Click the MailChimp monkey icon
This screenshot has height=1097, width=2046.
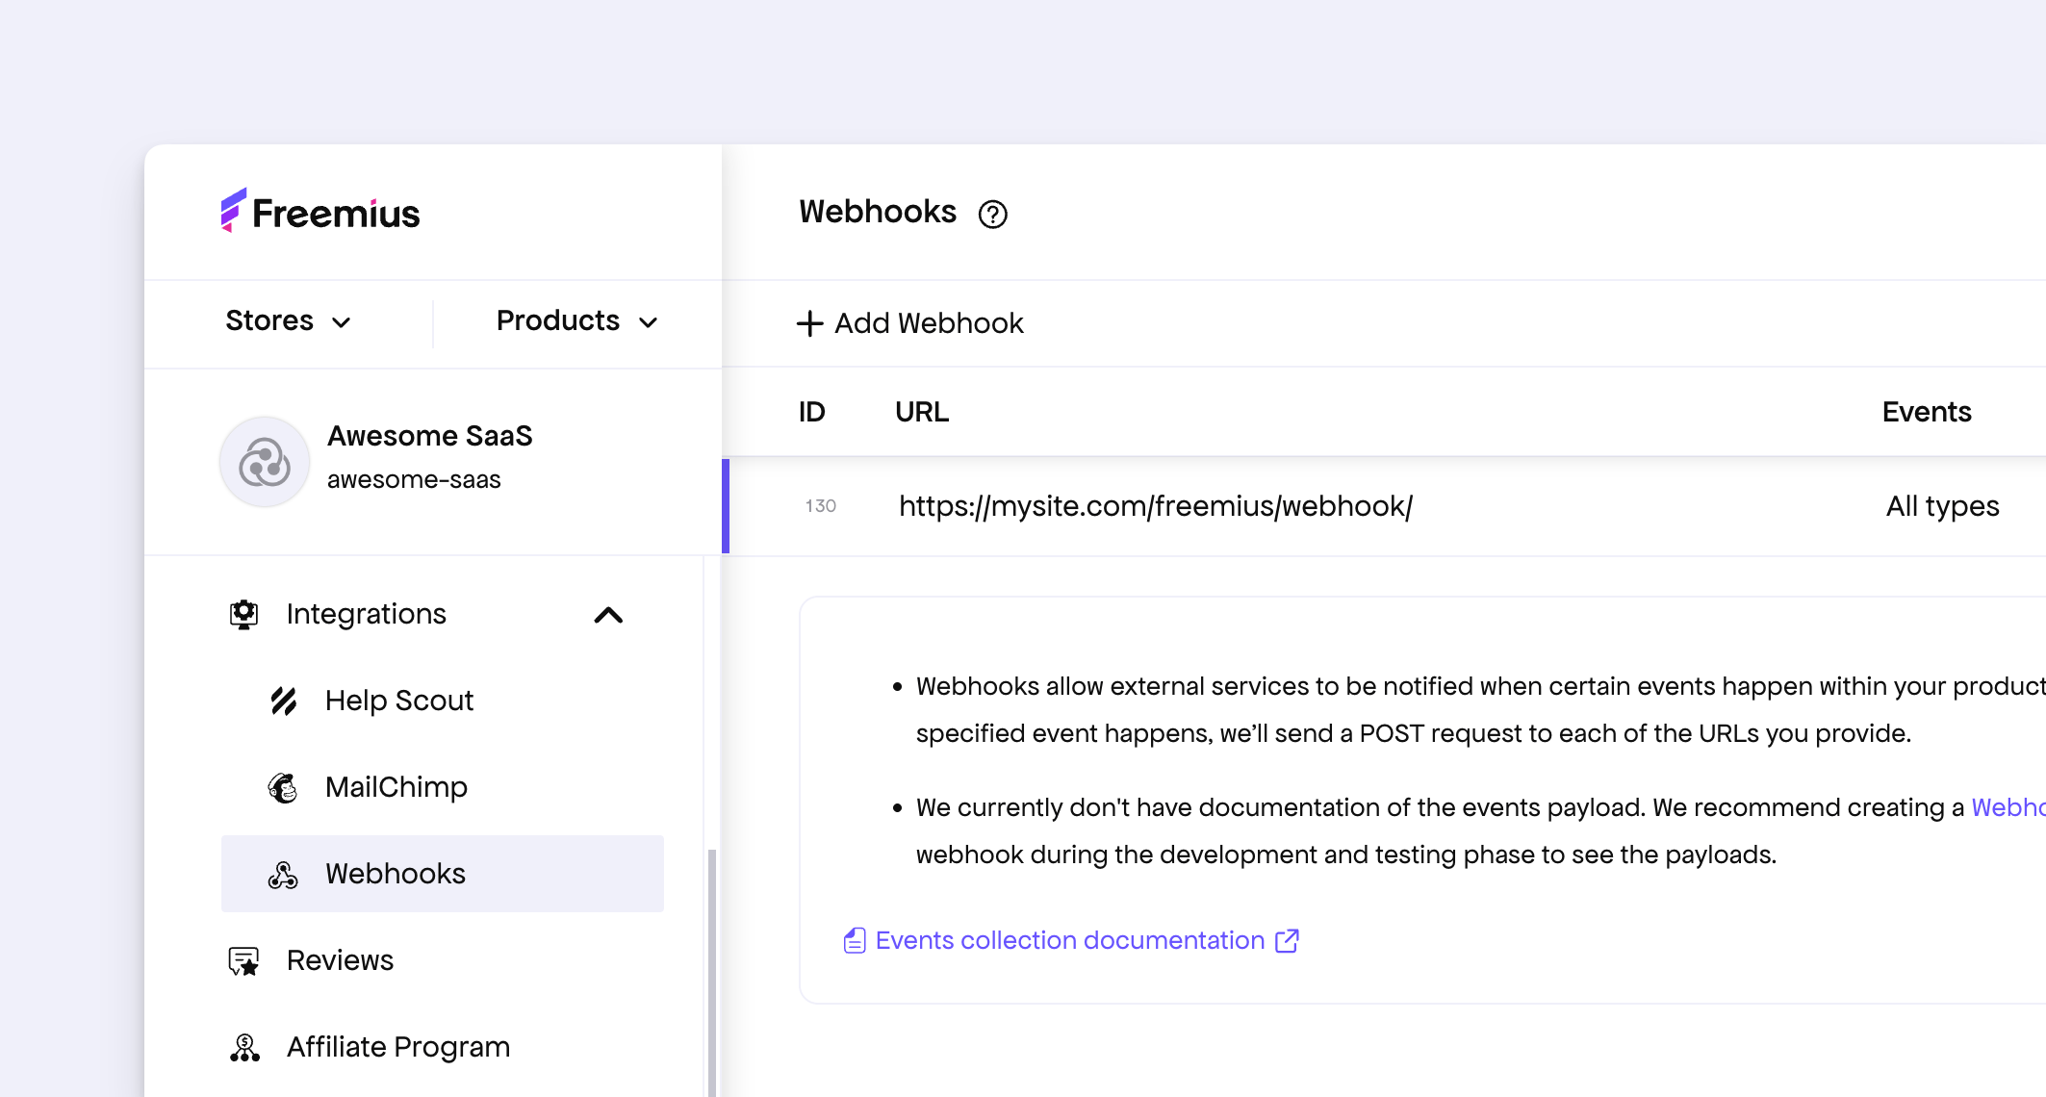283,787
